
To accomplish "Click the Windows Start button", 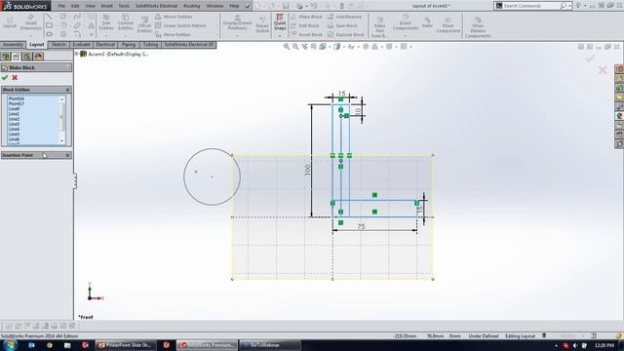I will point(10,345).
